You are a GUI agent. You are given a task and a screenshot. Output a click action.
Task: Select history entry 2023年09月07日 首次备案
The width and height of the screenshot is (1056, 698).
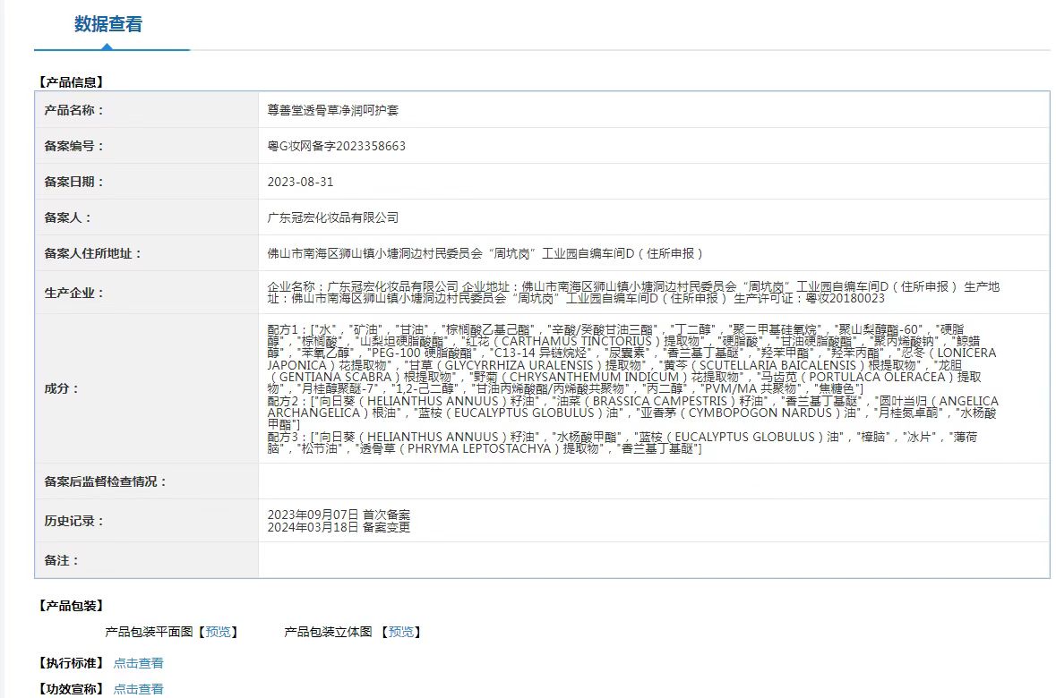339,515
